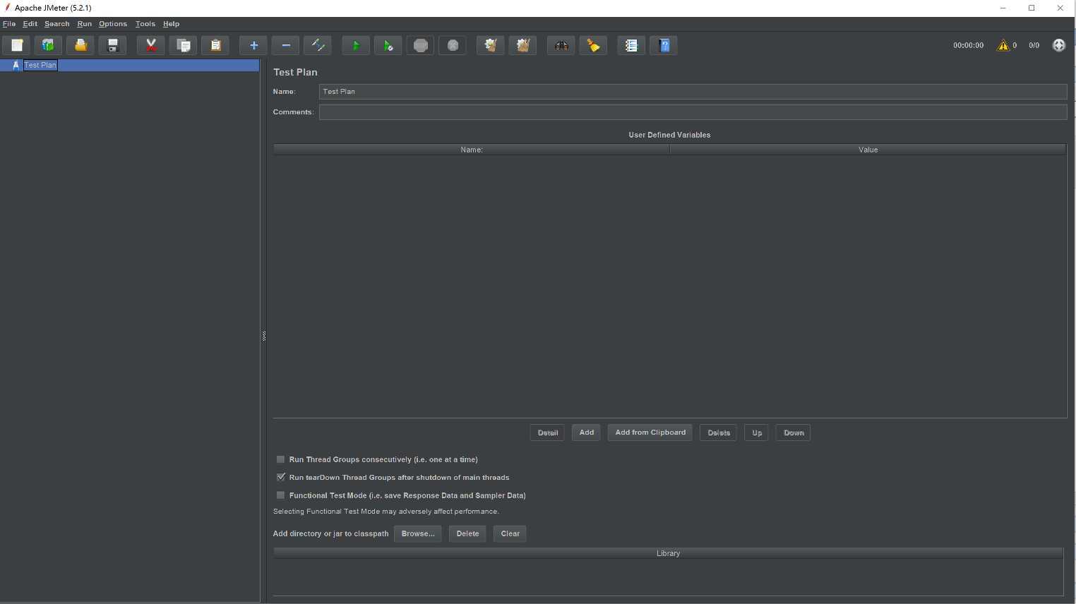Screen dimensions: 1076x604
Task: Click Delete button beside Add from Clipboard
Action: point(719,433)
